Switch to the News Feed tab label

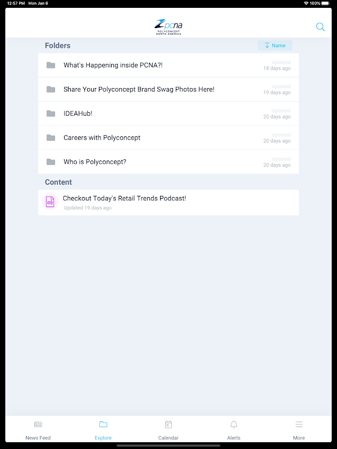tap(38, 438)
